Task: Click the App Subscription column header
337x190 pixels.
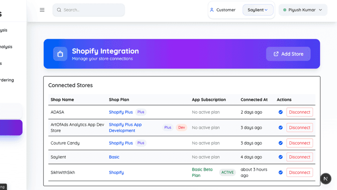Action: (209, 100)
